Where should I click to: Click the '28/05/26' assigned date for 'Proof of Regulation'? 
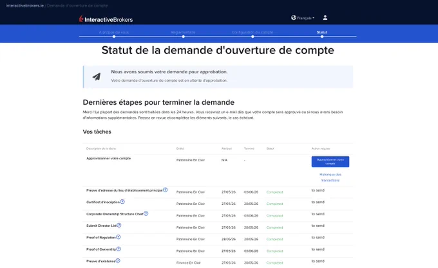229,239
